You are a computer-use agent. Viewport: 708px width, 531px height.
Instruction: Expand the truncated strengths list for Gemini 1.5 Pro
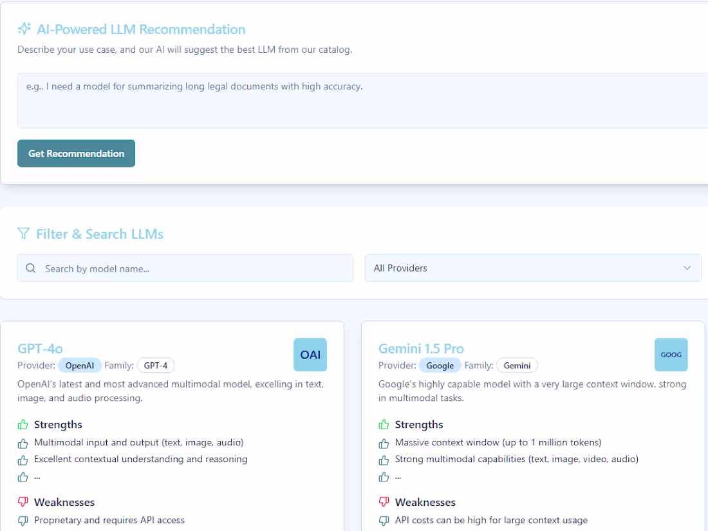(398, 477)
